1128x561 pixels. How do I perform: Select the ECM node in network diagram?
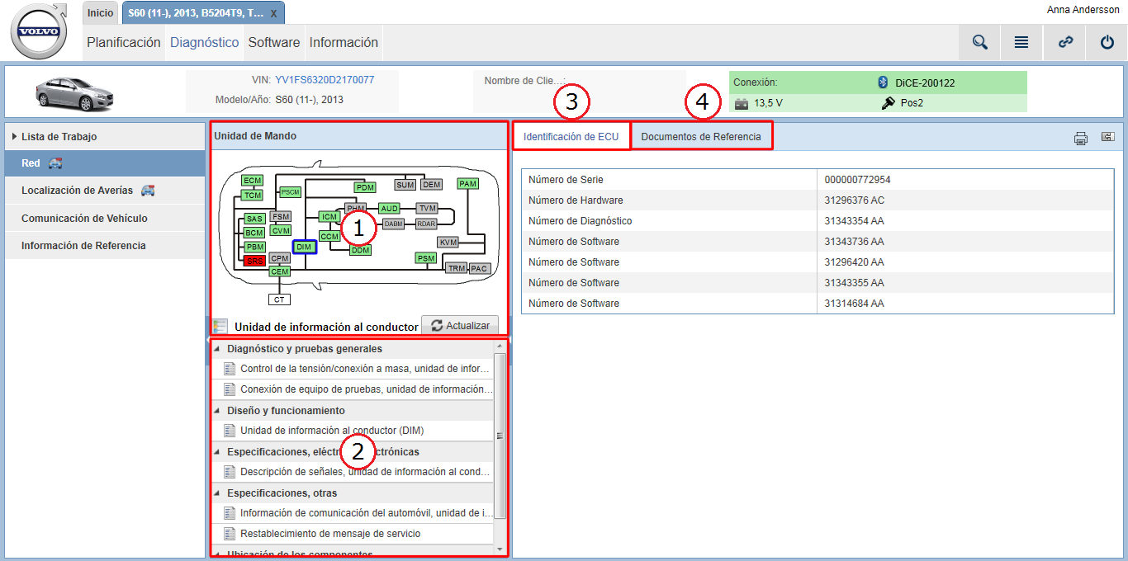click(252, 180)
